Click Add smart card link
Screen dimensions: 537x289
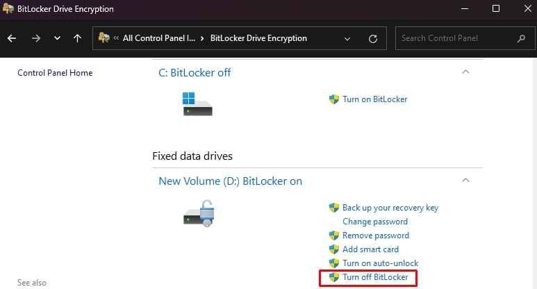pos(370,249)
